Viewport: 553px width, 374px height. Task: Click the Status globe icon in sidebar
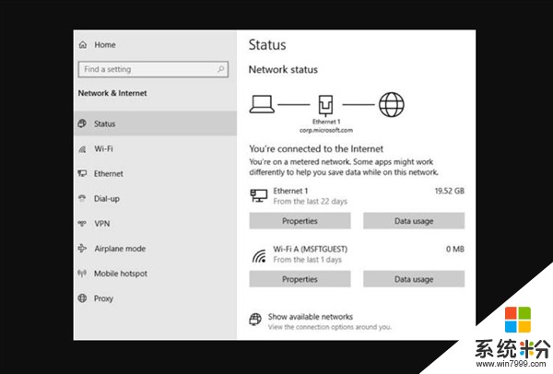[x=82, y=123]
